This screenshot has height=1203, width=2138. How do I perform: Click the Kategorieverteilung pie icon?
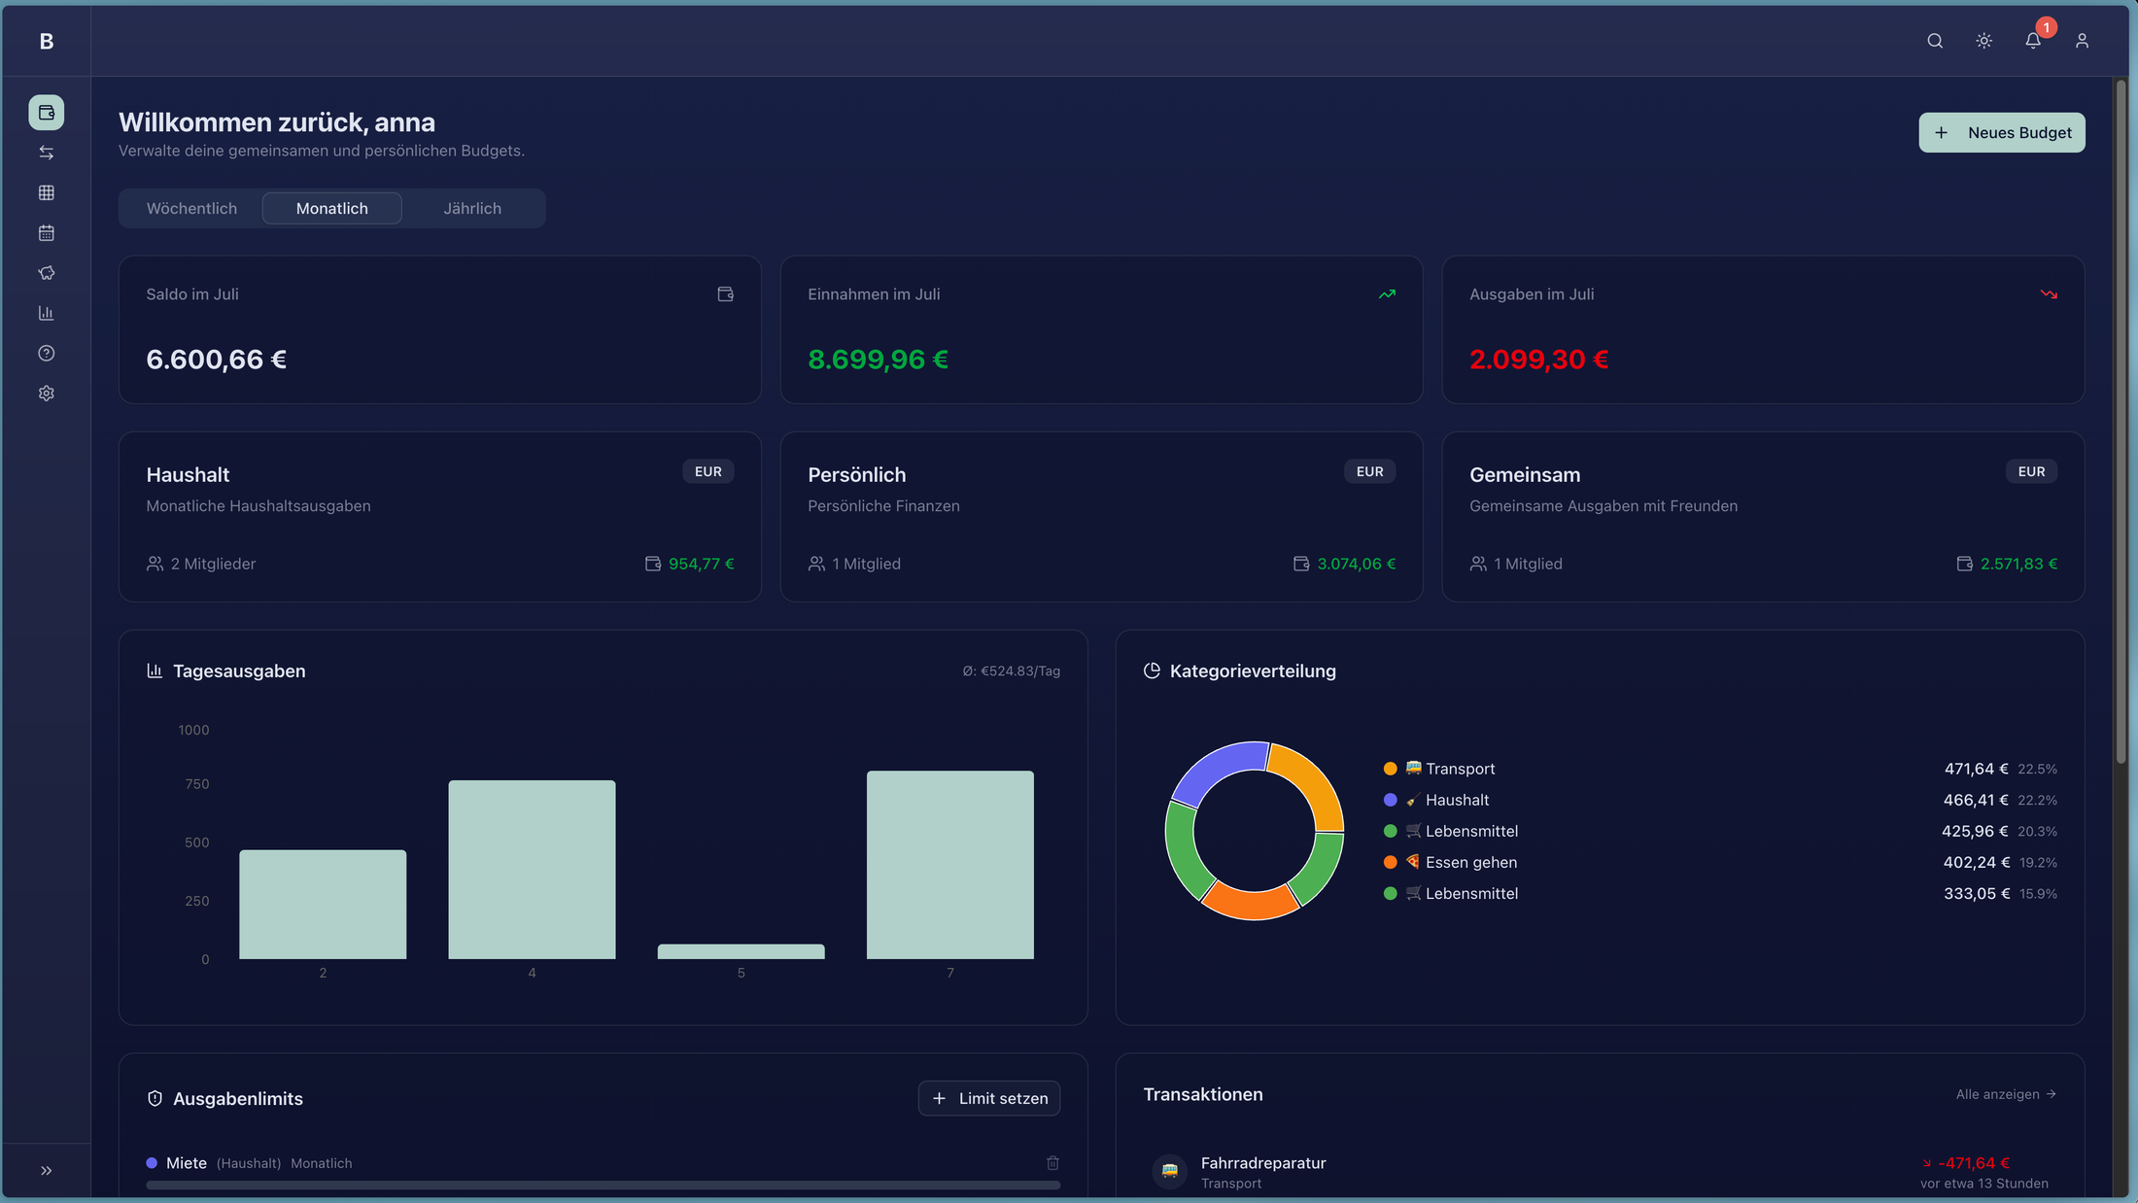click(x=1152, y=670)
